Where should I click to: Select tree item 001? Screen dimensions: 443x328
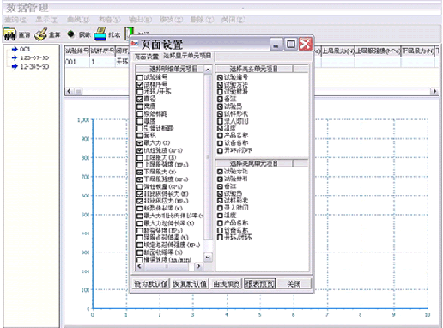click(x=25, y=50)
